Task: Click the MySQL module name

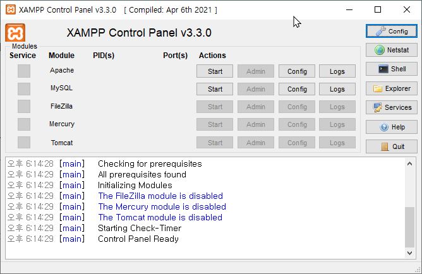Action: [x=62, y=88]
